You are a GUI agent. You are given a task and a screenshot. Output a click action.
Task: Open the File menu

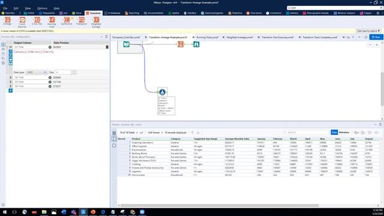5,8
